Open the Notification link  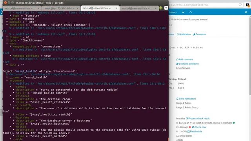point(185,34)
